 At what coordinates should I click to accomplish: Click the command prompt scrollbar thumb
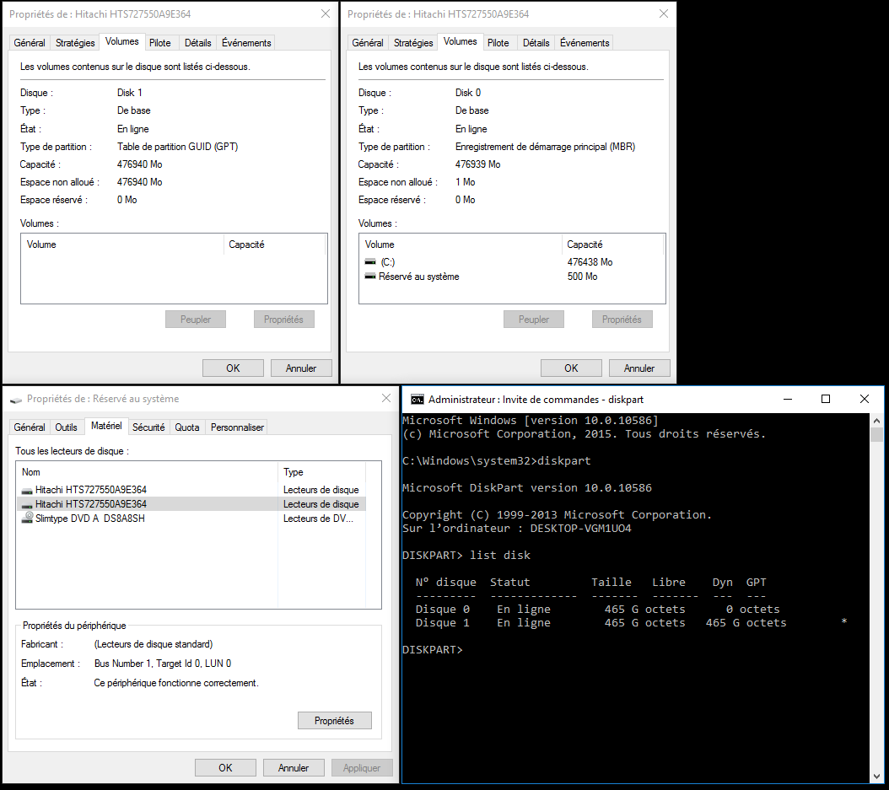[876, 435]
